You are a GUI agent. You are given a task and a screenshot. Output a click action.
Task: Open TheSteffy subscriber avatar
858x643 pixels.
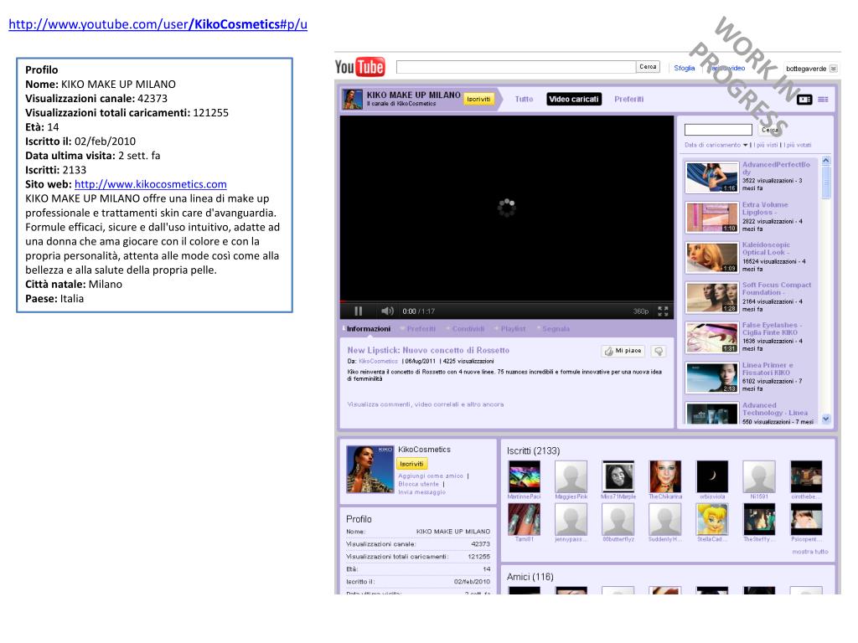tap(759, 519)
